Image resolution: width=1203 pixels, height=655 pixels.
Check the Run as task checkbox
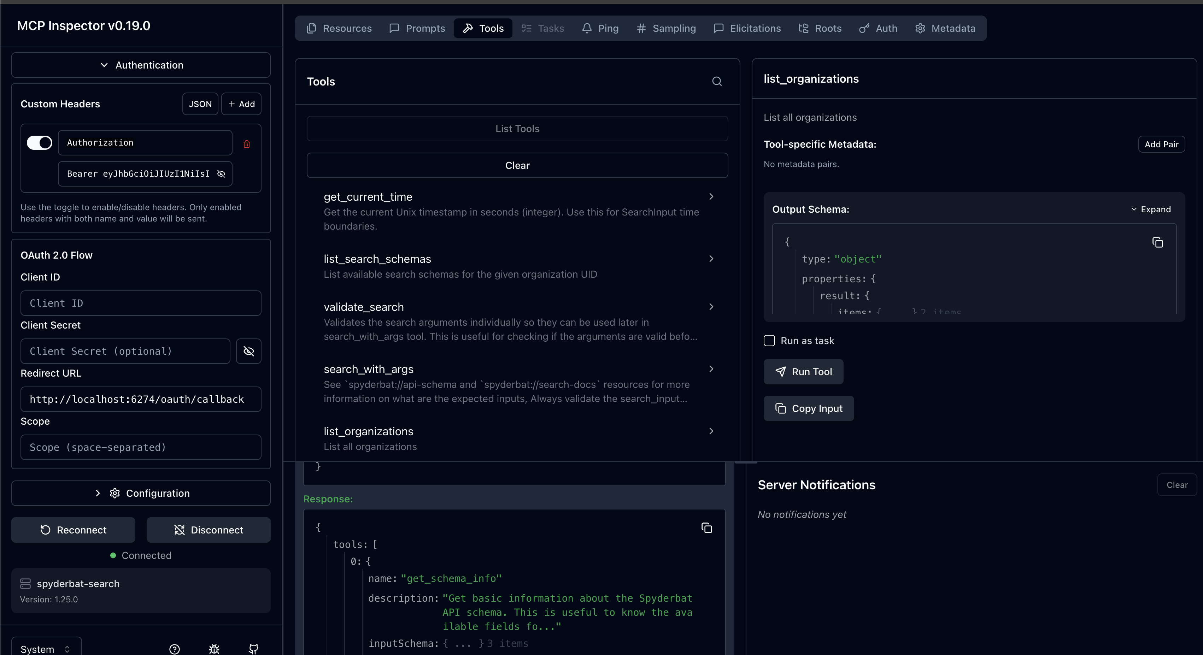[769, 341]
